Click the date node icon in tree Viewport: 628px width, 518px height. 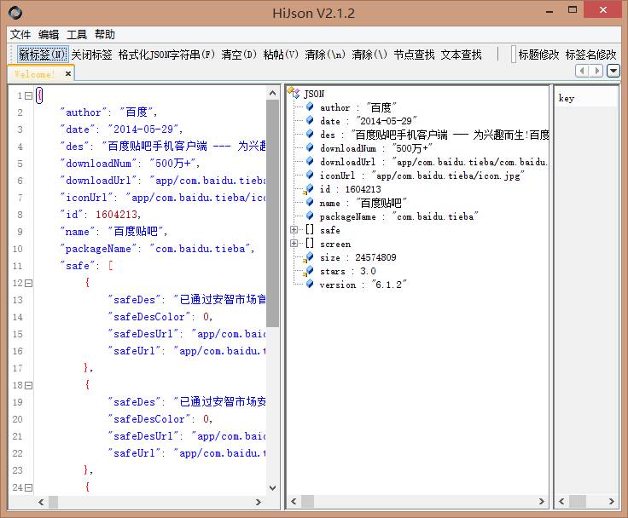point(310,120)
